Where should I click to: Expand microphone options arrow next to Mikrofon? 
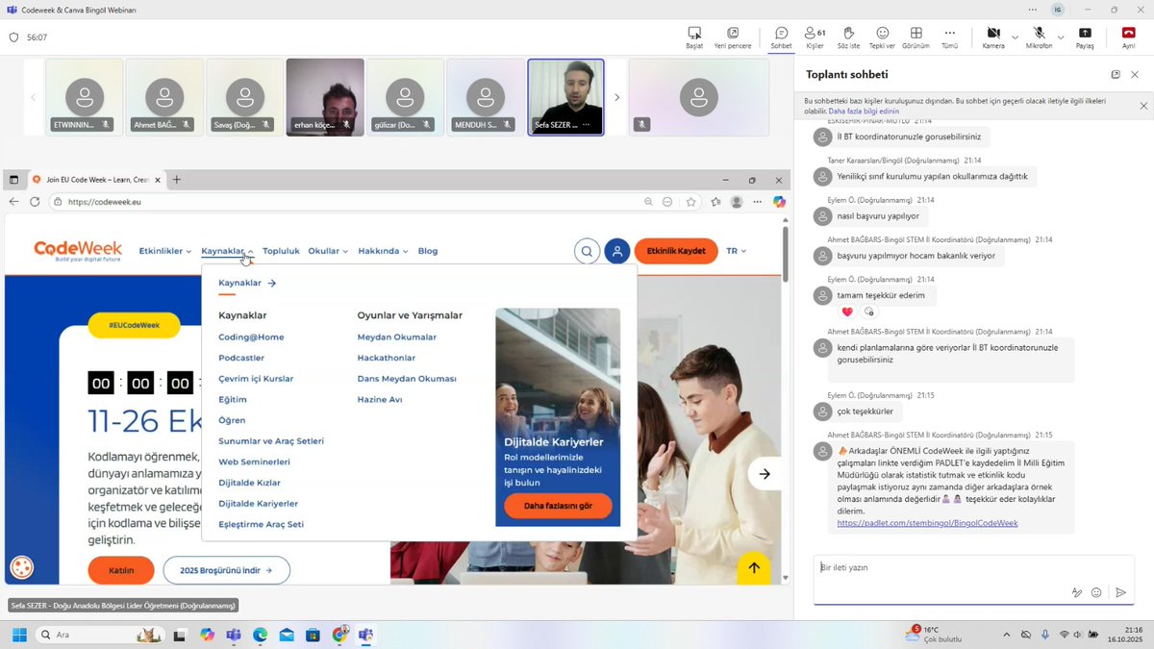click(x=1061, y=37)
